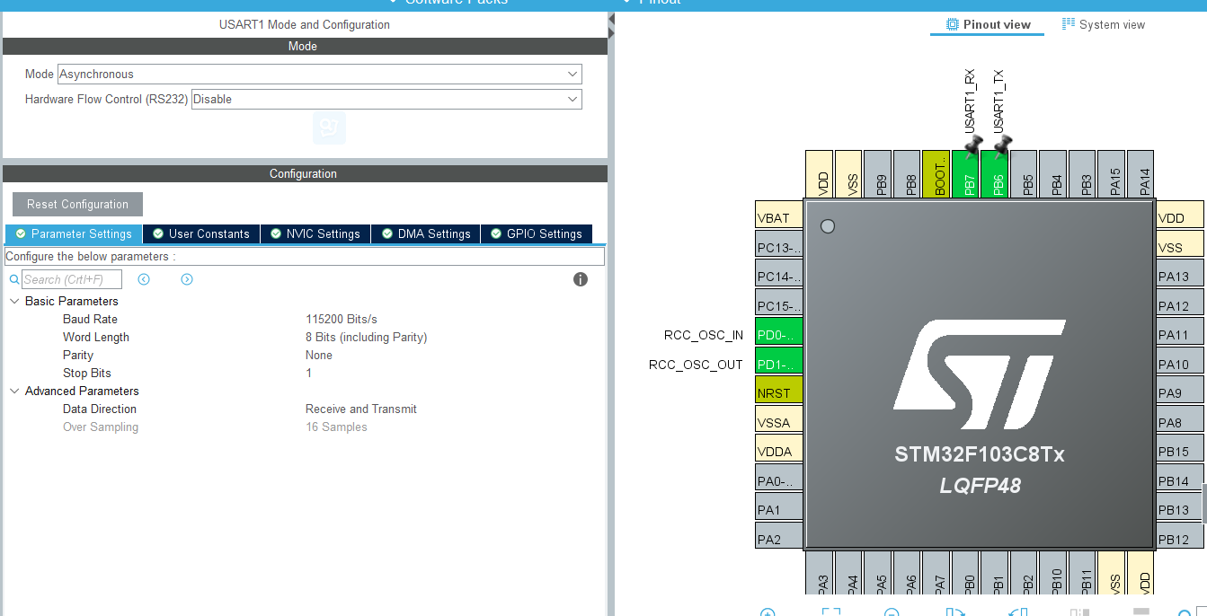Select the Baud Rate parameter row
This screenshot has width=1207, height=616.
(x=90, y=319)
